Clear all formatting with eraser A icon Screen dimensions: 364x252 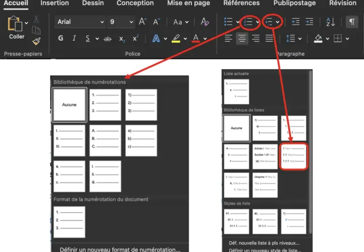[205, 22]
